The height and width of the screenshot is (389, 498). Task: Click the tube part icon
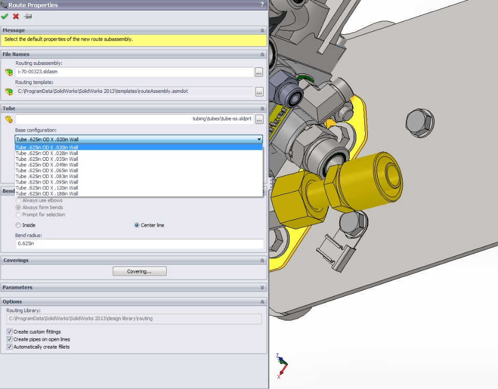[x=9, y=119]
